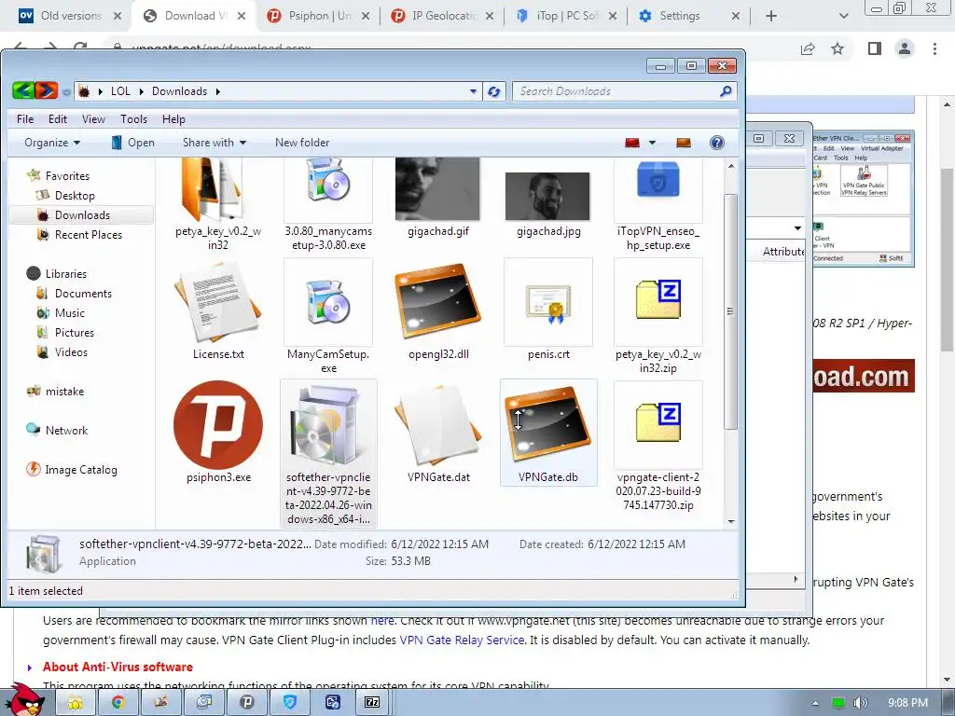The width and height of the screenshot is (955, 716).
Task: Change view using the red view icon
Action: click(632, 143)
